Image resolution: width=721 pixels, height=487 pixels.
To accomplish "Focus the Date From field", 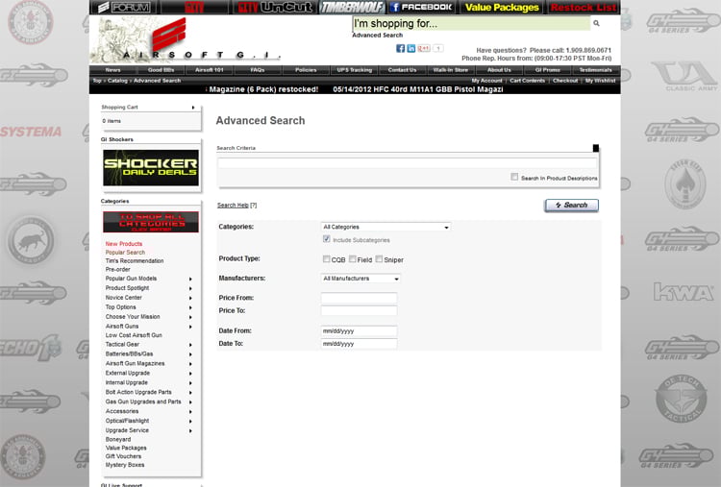I will click(359, 331).
